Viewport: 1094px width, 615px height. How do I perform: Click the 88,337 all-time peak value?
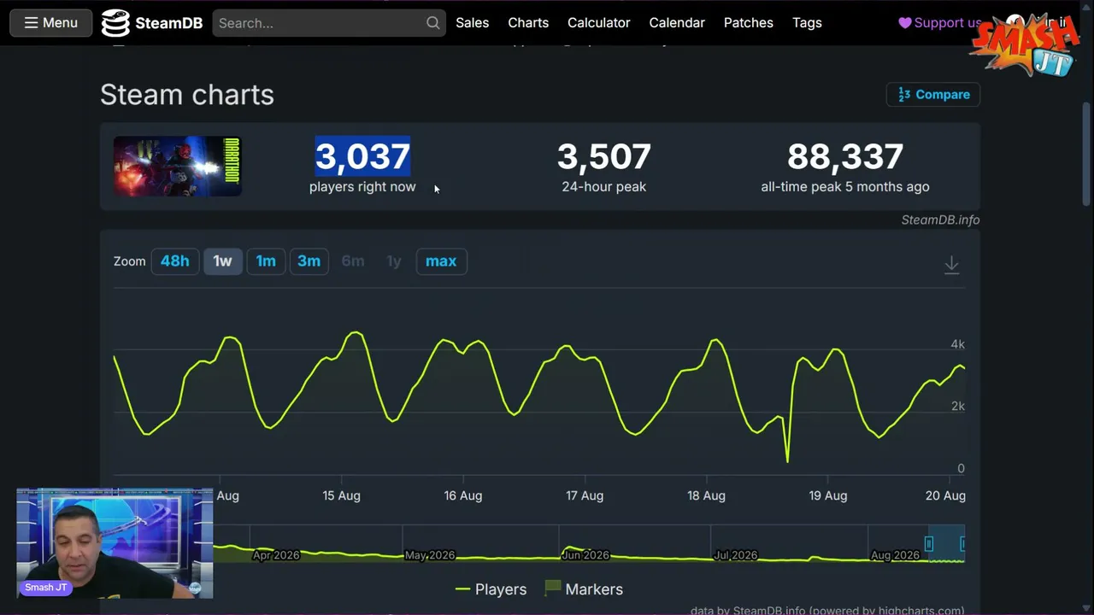click(845, 156)
